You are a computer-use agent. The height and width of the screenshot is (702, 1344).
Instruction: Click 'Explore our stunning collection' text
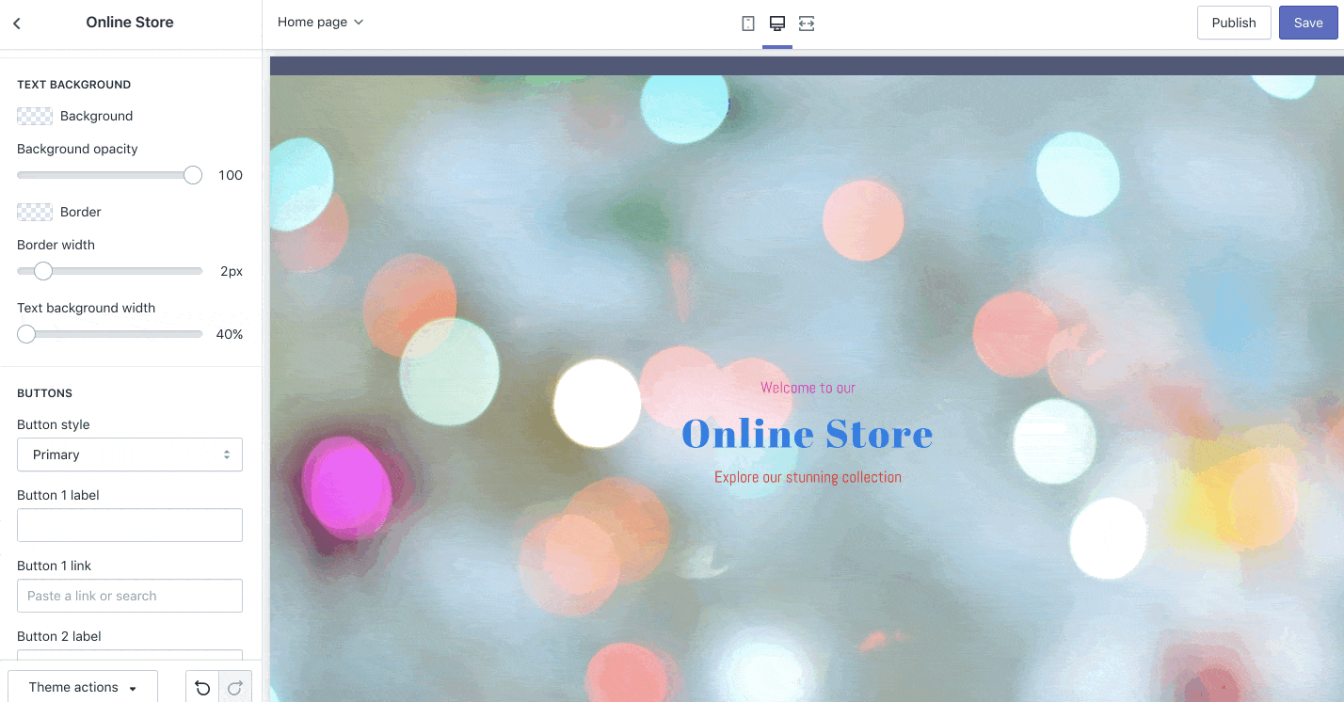808,477
